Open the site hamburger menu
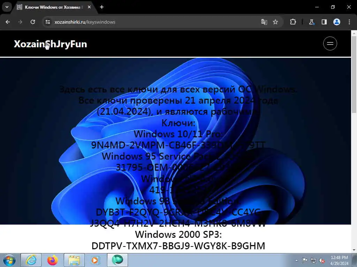This screenshot has width=357, height=267. tap(330, 43)
